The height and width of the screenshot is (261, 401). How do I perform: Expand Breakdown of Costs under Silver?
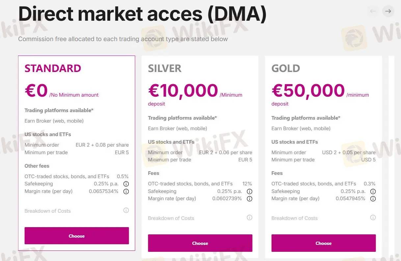tap(171, 218)
